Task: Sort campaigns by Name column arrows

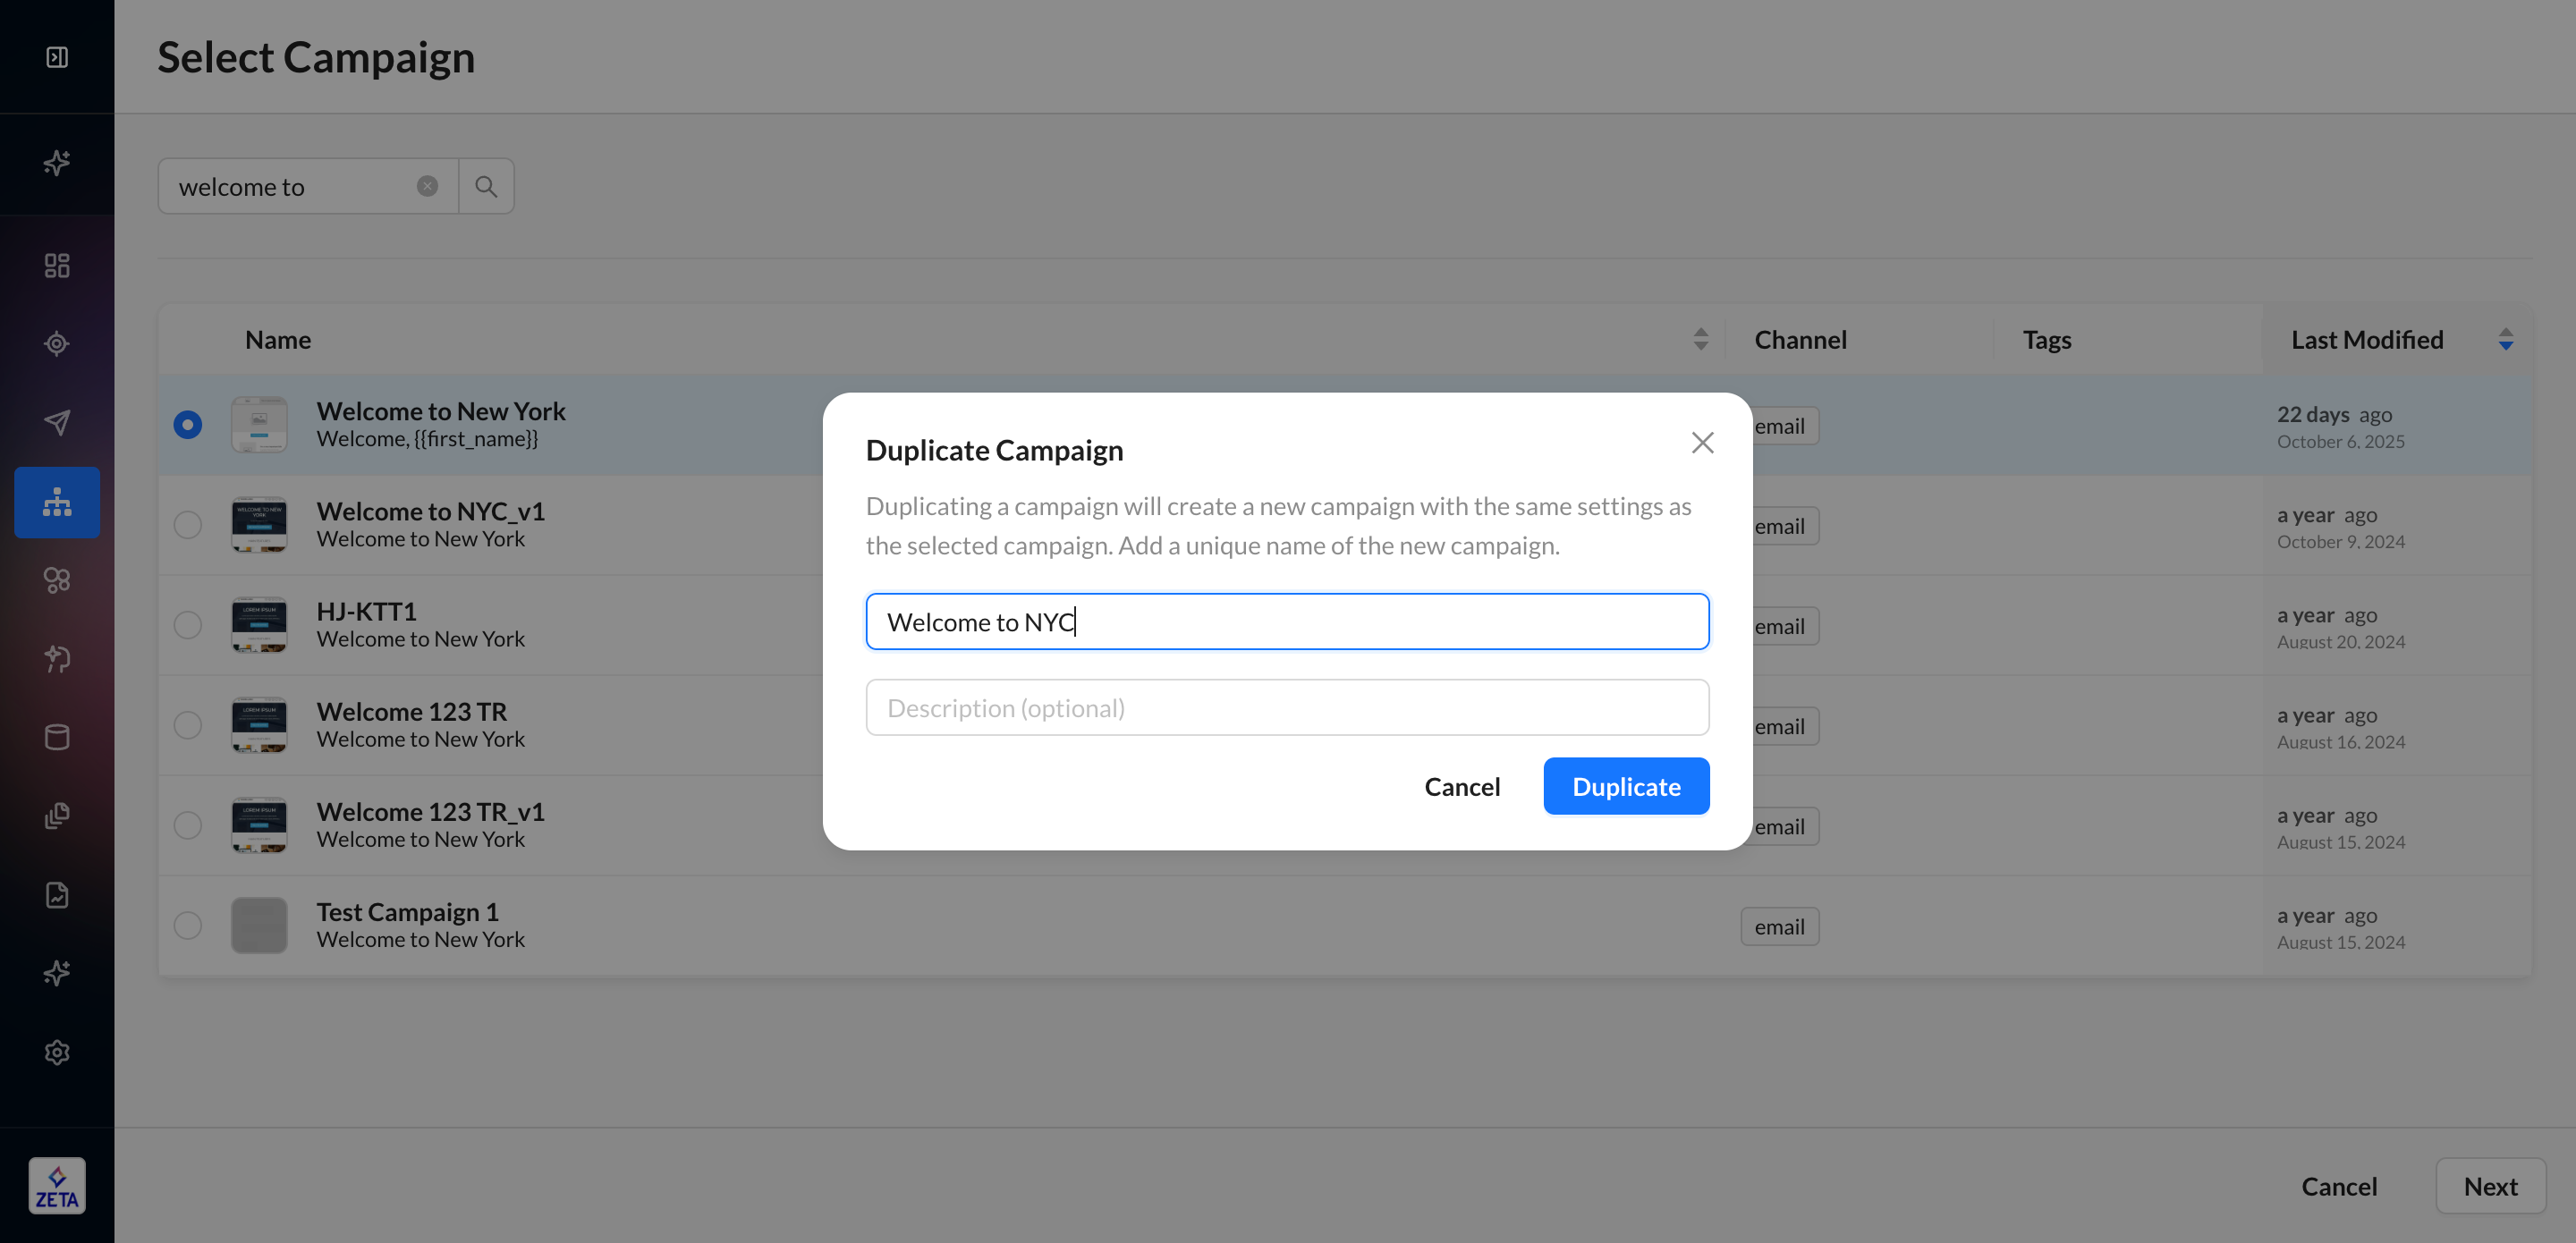Action: [1700, 340]
